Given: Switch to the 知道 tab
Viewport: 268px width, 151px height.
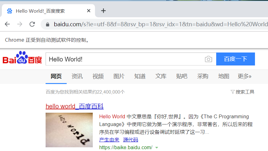Looking at the screenshot, I should click(140, 76).
